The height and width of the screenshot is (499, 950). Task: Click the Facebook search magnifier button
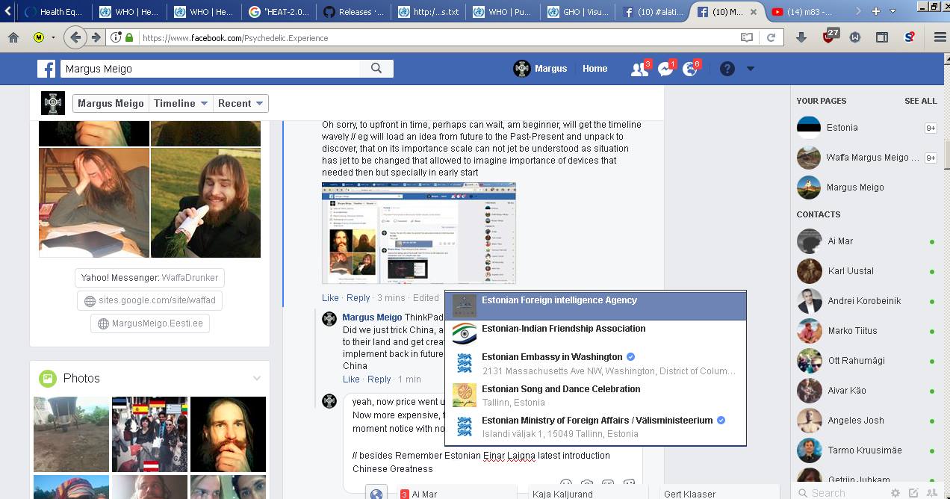coord(376,69)
